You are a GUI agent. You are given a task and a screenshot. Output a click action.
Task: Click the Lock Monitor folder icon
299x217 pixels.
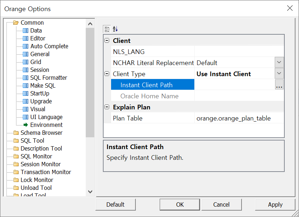tap(16, 180)
